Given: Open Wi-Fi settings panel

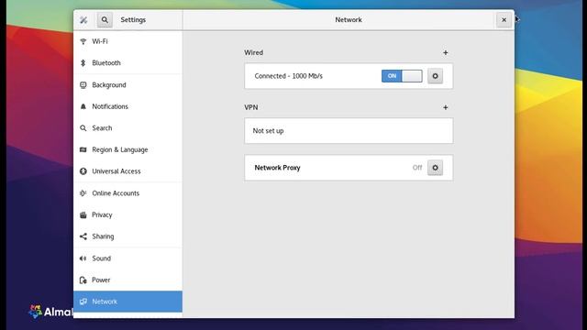Looking at the screenshot, I should coord(128,41).
